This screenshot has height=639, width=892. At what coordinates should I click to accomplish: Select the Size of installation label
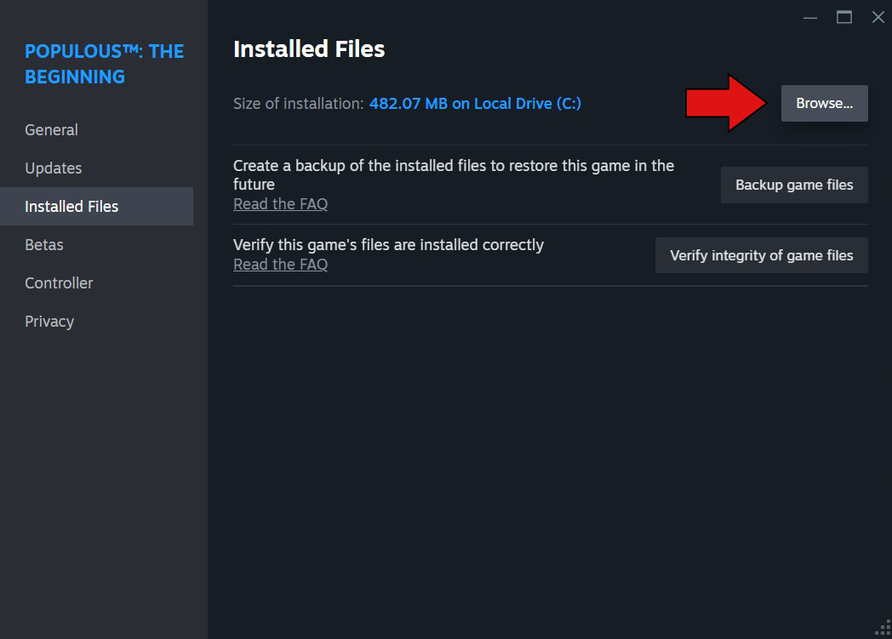295,103
